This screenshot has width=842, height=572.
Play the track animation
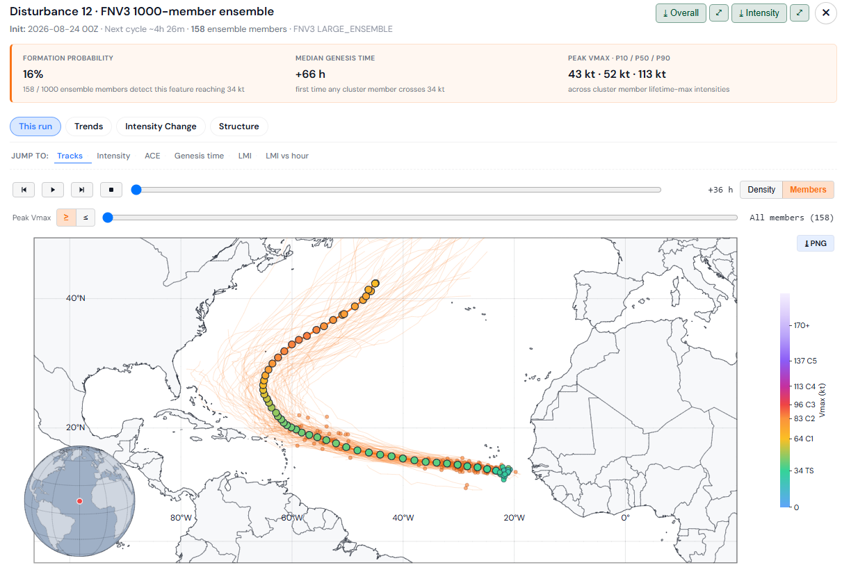coord(53,189)
